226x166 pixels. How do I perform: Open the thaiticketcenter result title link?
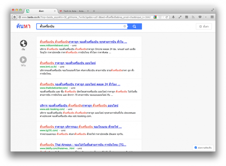point(80,84)
